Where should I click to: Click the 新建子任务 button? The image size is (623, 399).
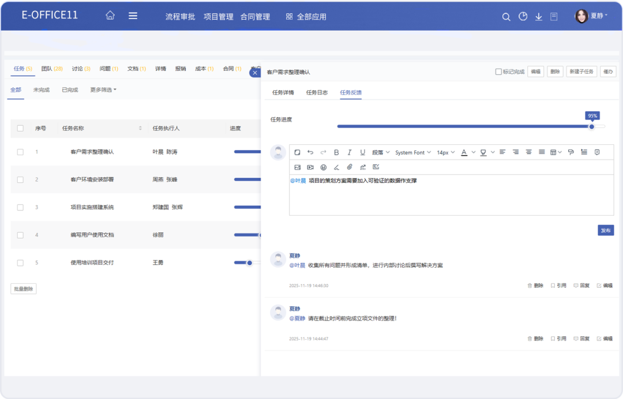click(x=581, y=72)
